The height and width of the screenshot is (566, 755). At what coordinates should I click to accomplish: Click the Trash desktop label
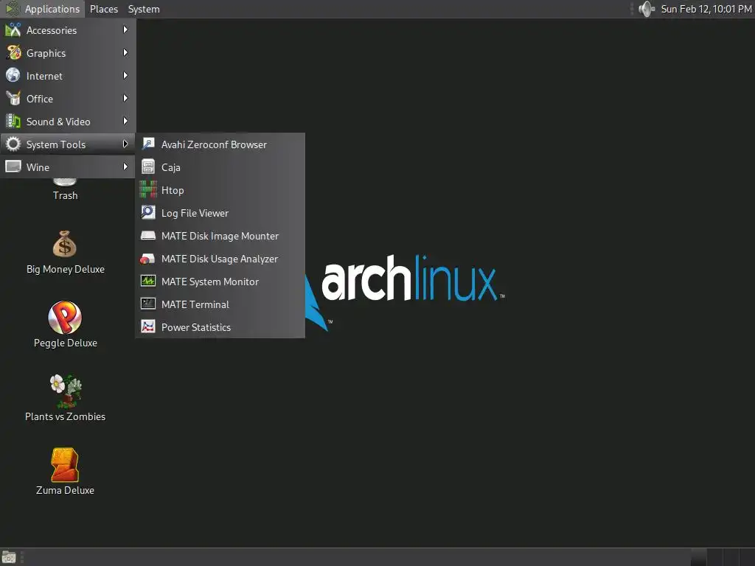coord(65,195)
